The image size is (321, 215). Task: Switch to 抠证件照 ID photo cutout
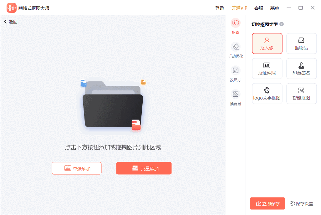(x=267, y=68)
